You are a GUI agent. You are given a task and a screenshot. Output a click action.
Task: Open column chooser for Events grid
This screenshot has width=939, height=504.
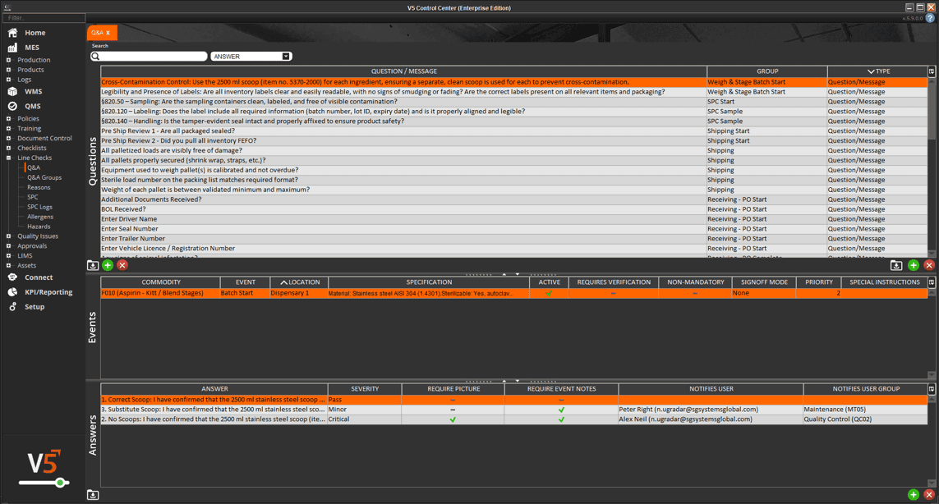coord(932,282)
